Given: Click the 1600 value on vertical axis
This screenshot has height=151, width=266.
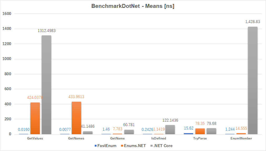Looking at the screenshot, I should coord(7,14).
